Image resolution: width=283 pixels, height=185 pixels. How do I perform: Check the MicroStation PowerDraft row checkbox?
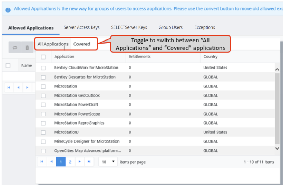tap(43, 105)
